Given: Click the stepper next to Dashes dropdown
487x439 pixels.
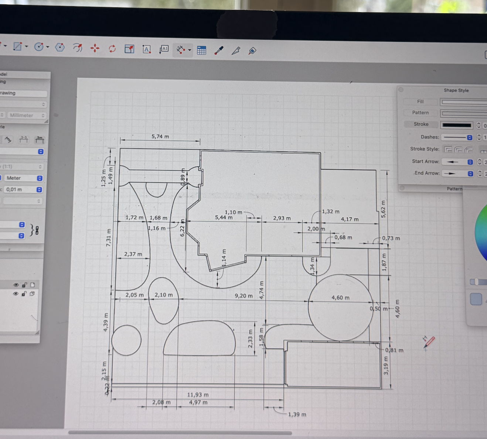Looking at the screenshot, I should pyautogui.click(x=479, y=137).
